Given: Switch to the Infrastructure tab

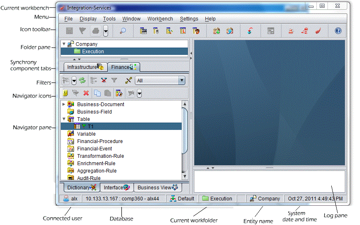Looking at the screenshot, I should [85, 67].
